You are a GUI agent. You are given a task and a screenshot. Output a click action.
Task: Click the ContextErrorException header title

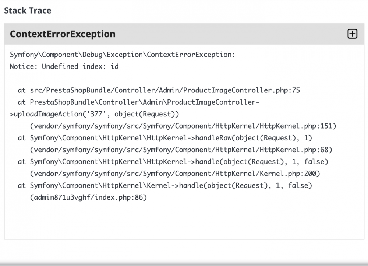pos(63,34)
